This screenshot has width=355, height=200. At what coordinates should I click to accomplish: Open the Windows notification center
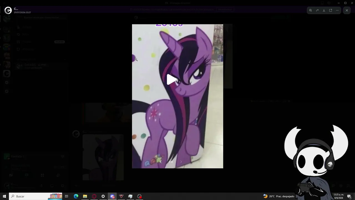pyautogui.click(x=349, y=196)
